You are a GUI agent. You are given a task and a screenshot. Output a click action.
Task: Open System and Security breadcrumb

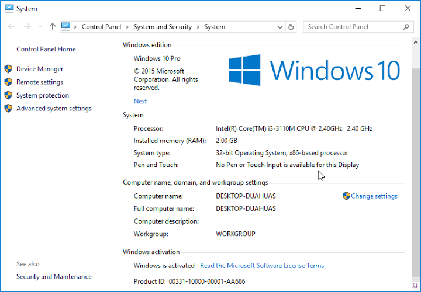point(163,27)
